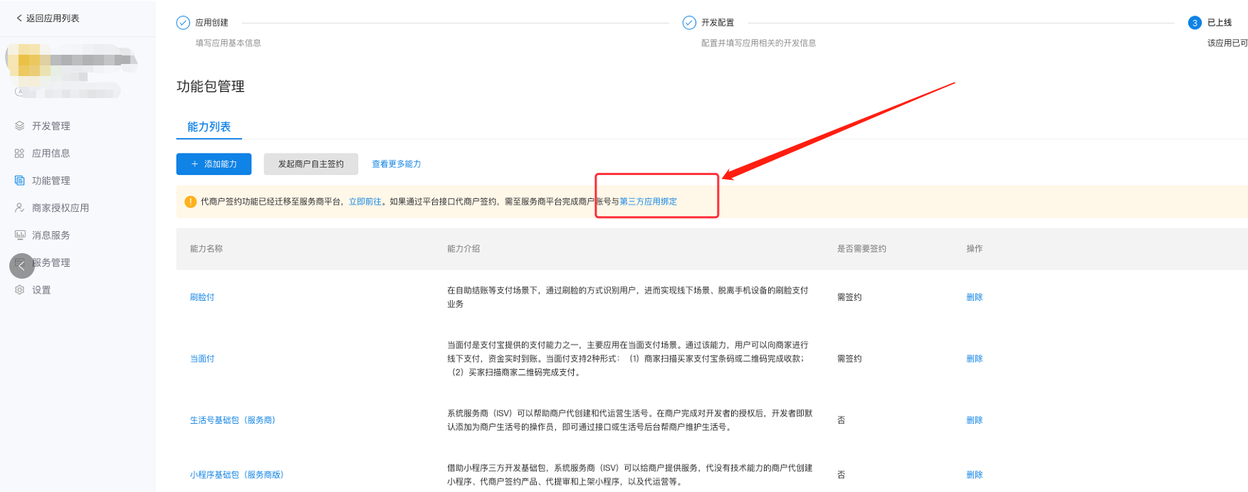This screenshot has height=492, width=1248.
Task: Go back via 返回应用列表
Action: 48,18
